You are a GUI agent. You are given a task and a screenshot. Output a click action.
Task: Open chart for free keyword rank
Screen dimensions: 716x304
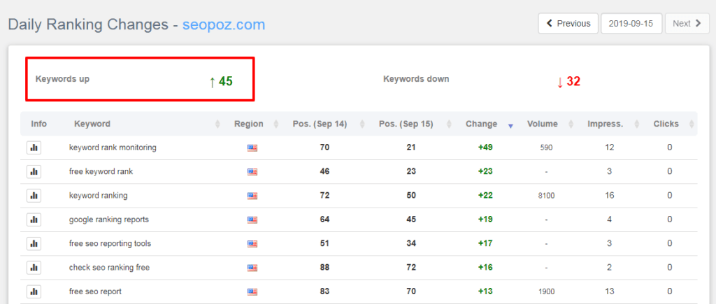[34, 172]
